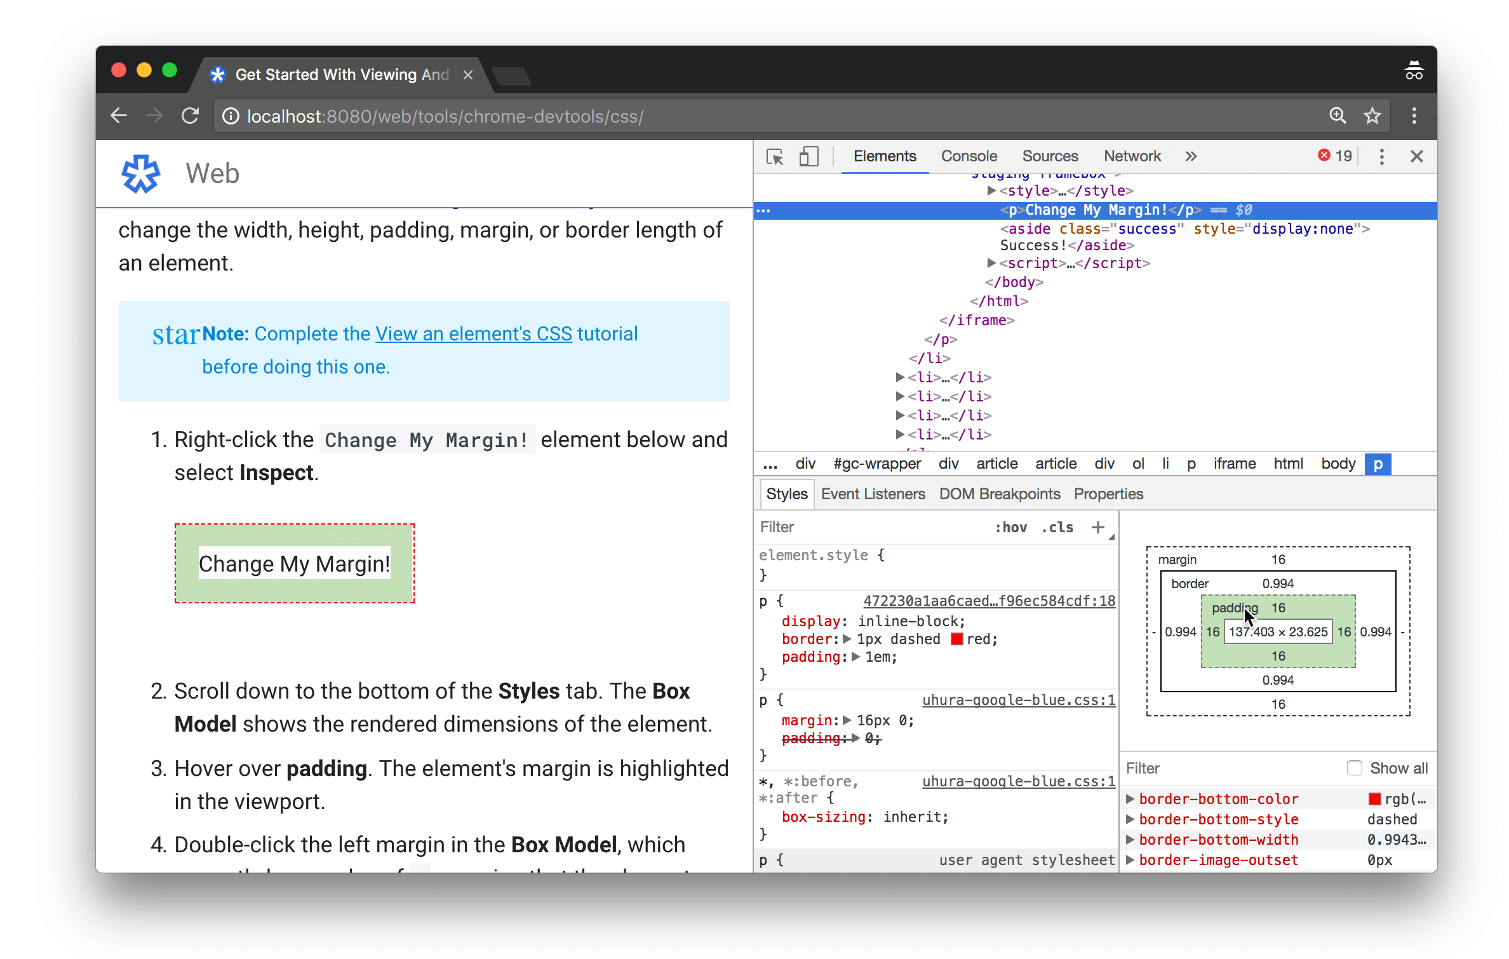Viewport: 1509px width, 959px height.
Task: Follow the View an element's CSS link
Action: point(473,333)
